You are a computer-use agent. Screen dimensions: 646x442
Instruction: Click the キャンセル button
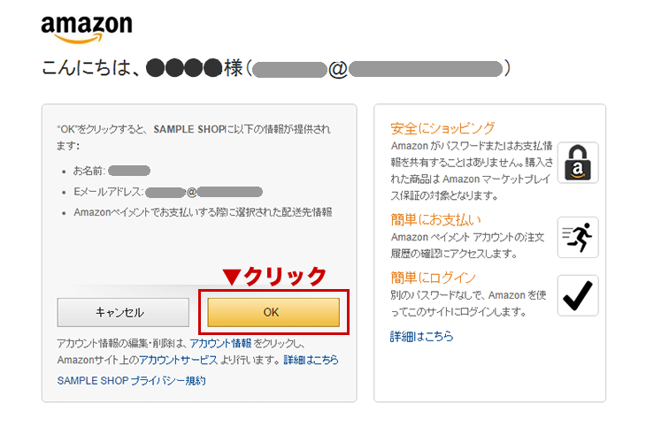123,312
